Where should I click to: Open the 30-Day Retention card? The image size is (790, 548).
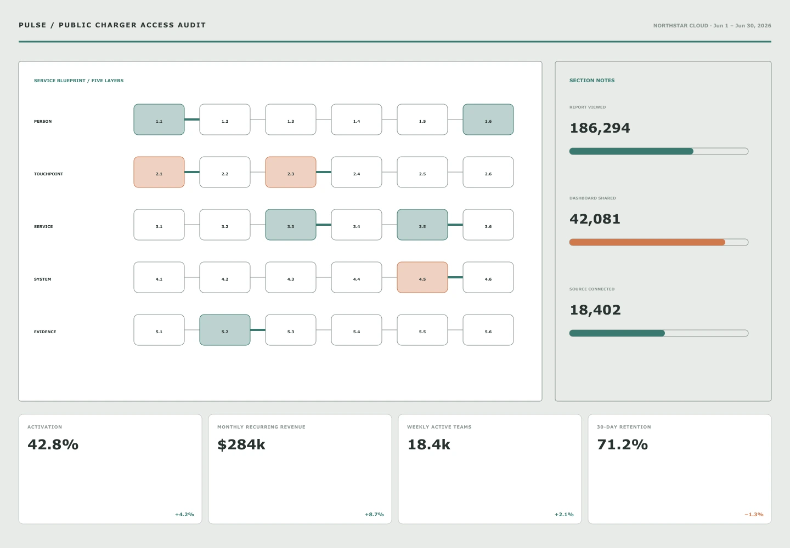[680, 469]
